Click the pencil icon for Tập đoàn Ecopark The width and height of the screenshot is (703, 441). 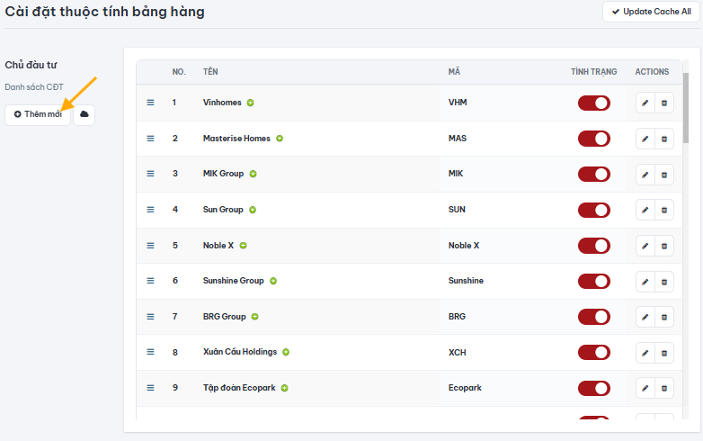point(645,388)
